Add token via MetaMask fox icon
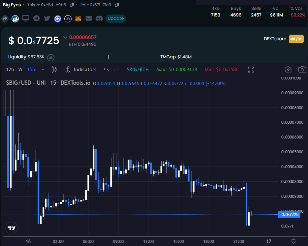 click(78, 19)
